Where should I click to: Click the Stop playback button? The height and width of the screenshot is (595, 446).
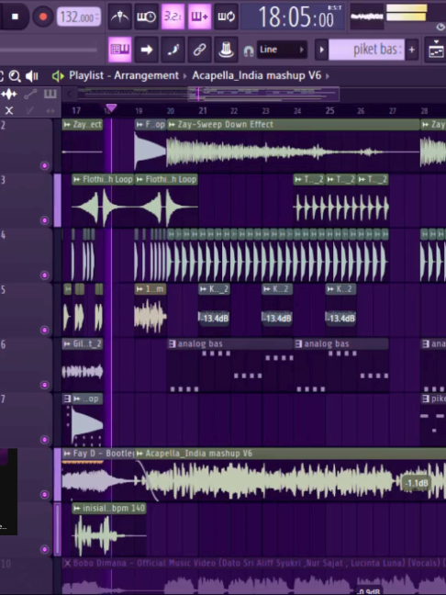pyautogui.click(x=16, y=17)
